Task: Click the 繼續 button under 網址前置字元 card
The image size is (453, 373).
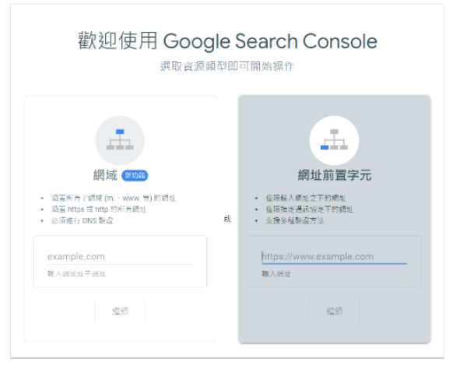Action: (334, 311)
